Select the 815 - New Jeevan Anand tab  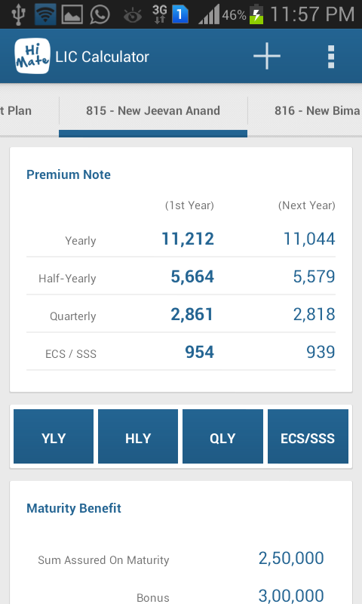pos(153,111)
